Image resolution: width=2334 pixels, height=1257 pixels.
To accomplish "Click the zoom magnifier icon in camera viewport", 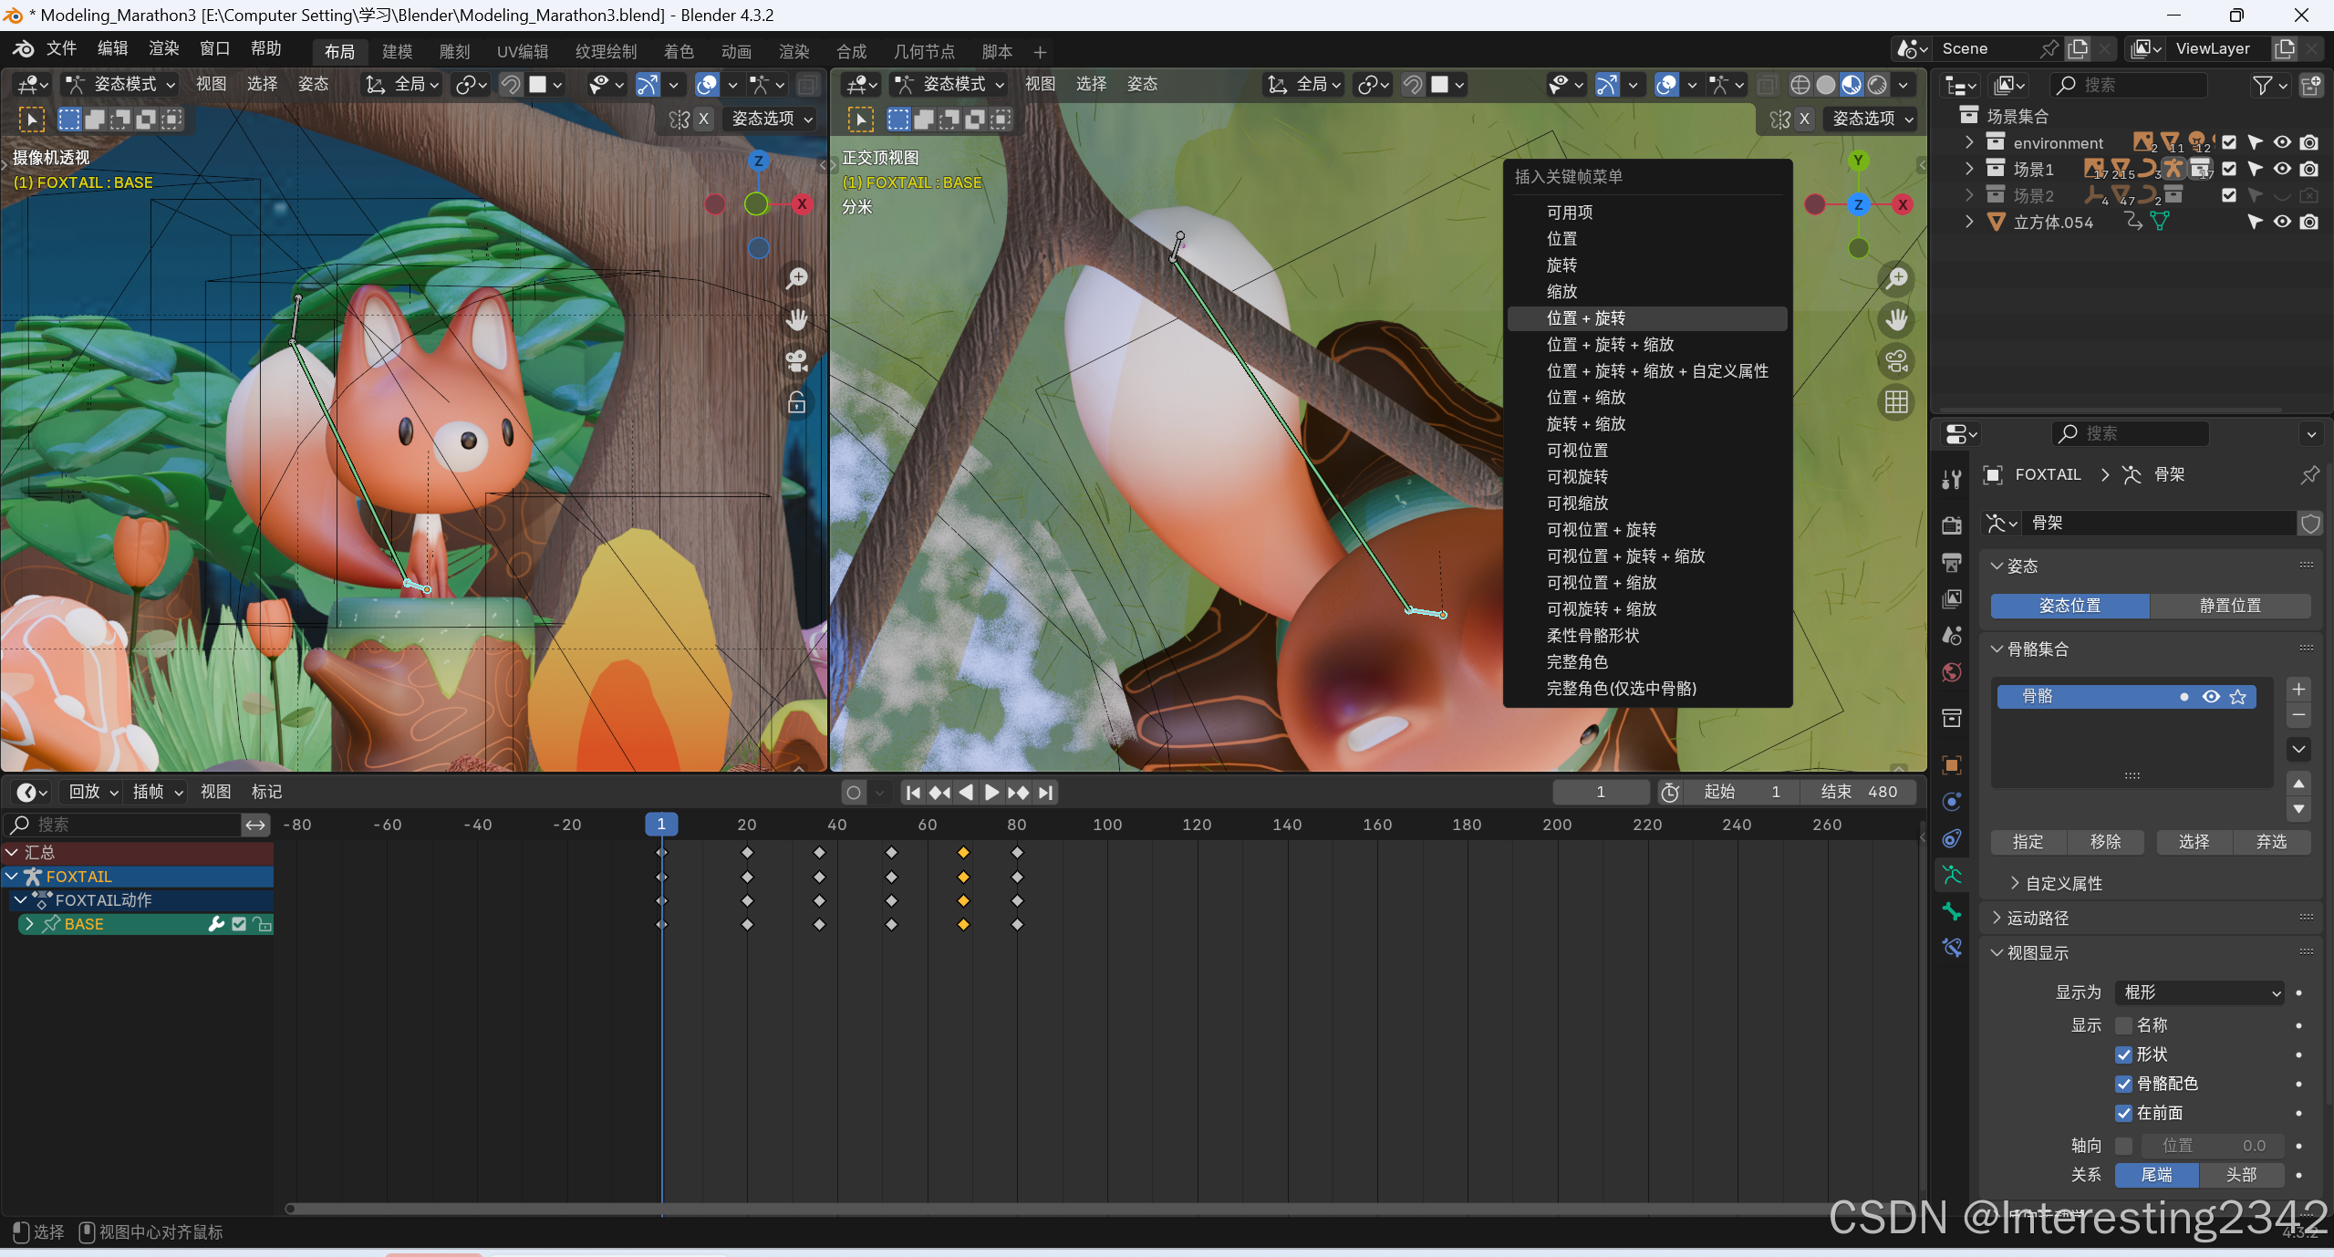I will (797, 278).
